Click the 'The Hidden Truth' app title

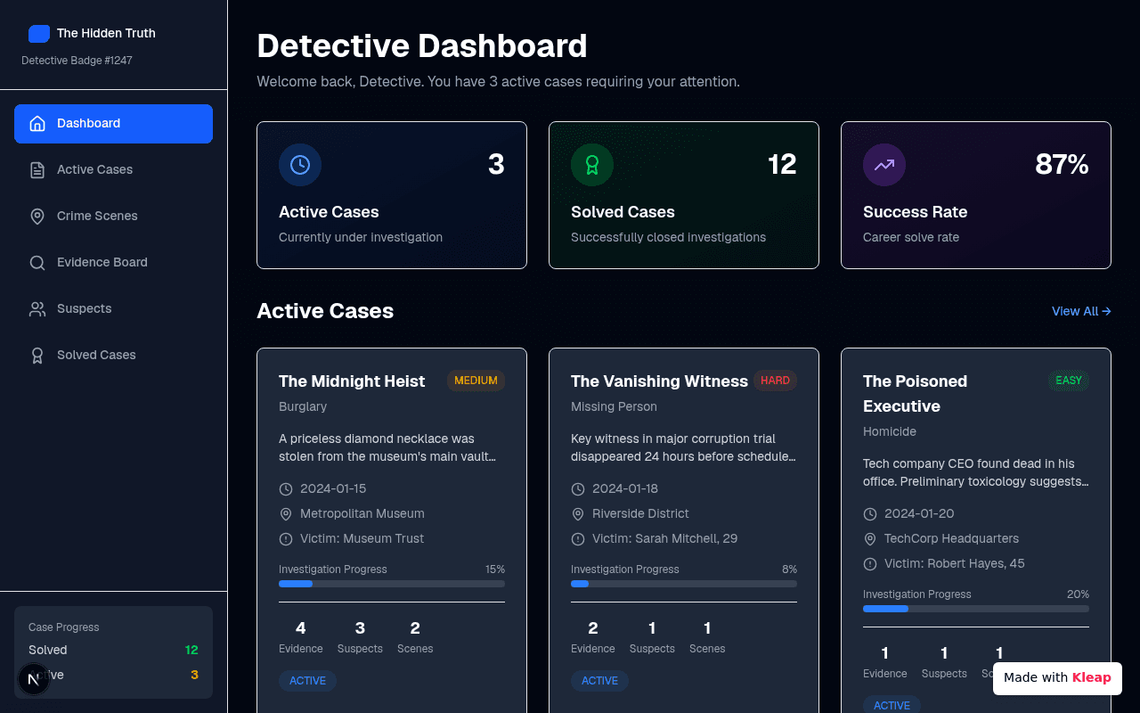click(x=106, y=34)
